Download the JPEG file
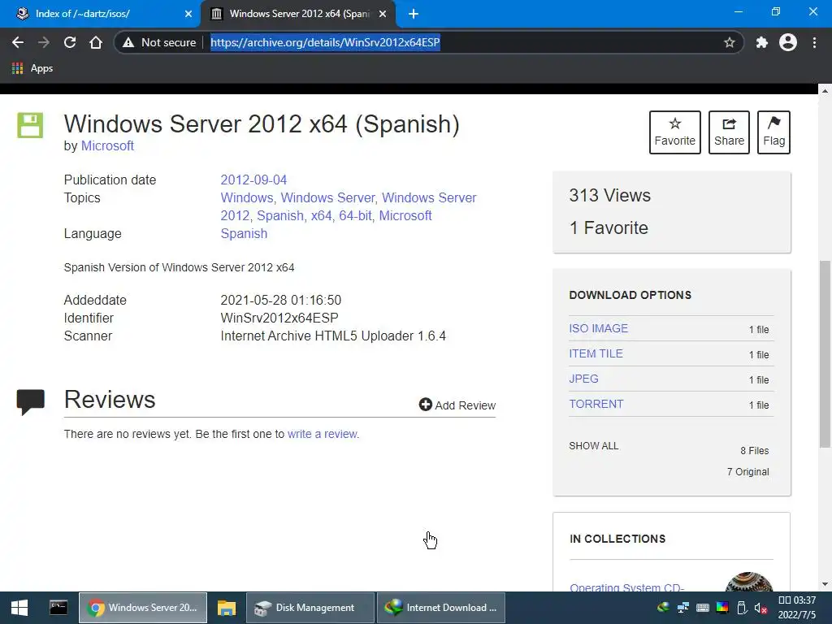Screen dimensions: 832x624 coord(583,379)
